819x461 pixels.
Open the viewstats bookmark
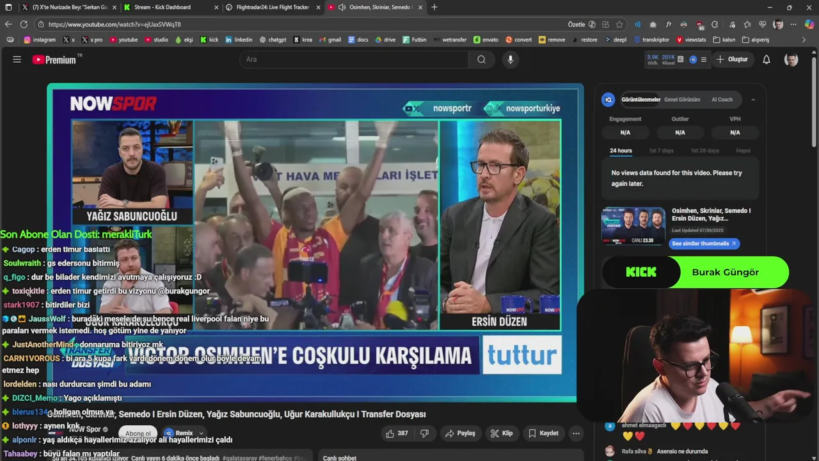690,40
